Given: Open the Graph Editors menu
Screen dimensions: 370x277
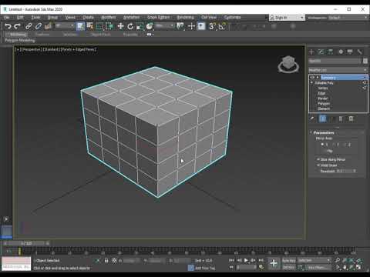Looking at the screenshot, I should pyautogui.click(x=158, y=17).
